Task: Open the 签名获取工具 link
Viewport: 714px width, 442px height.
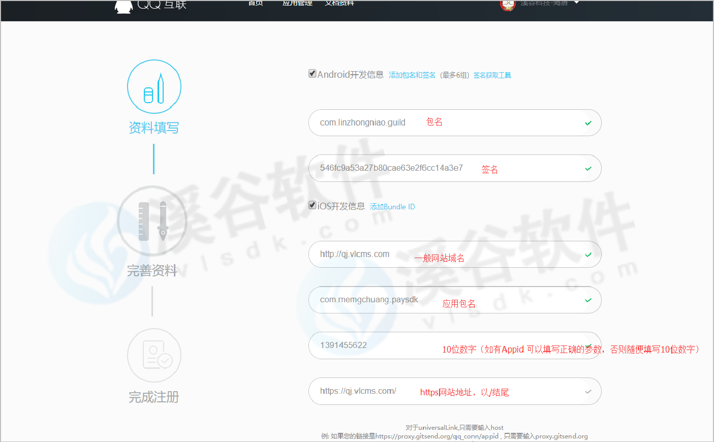Action: pos(492,75)
